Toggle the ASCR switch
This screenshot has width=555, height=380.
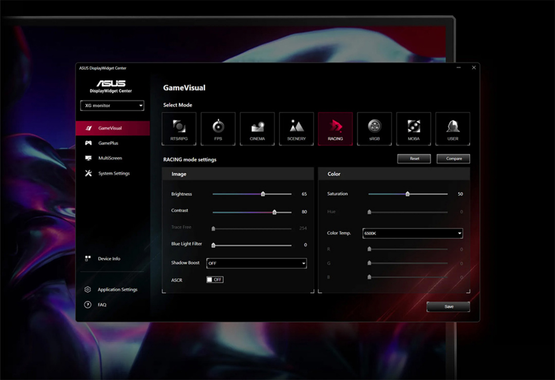215,279
